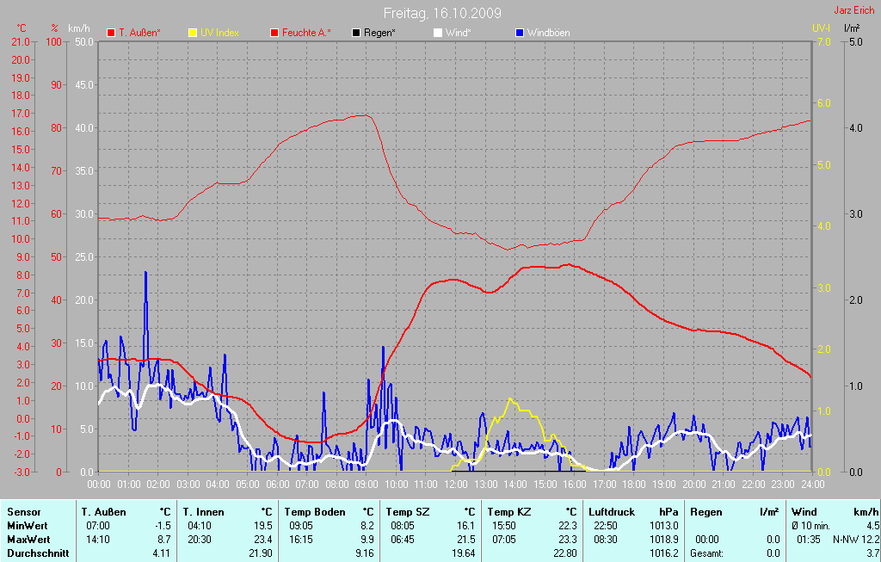
Task: Click the blue Windböen legend swatch
Action: 519,33
